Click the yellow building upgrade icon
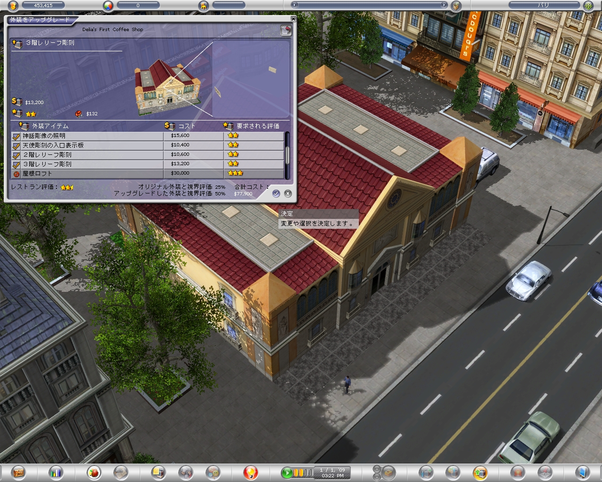The image size is (602, 482). [x=480, y=472]
